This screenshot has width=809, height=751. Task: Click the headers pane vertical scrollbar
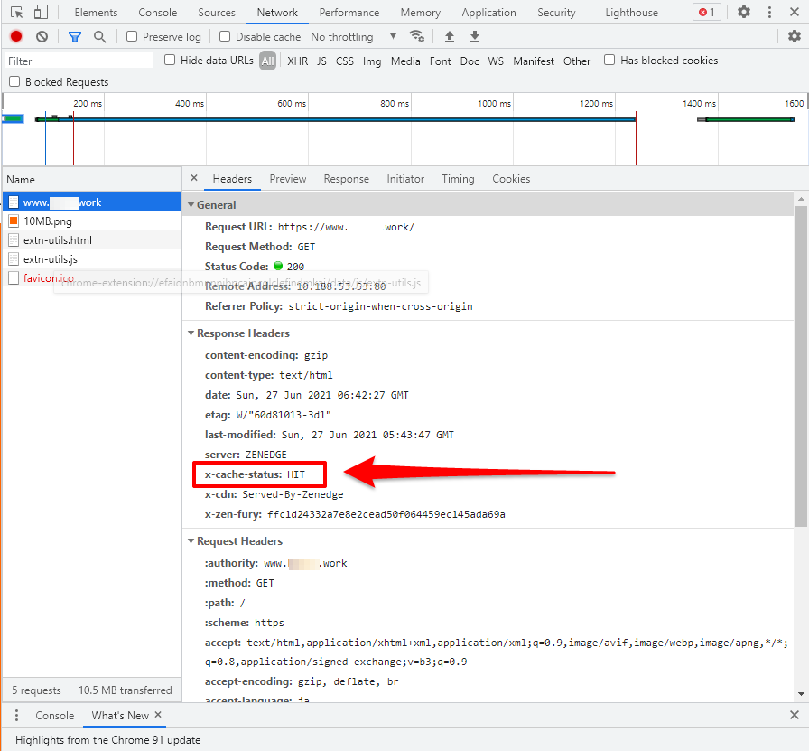click(x=801, y=367)
